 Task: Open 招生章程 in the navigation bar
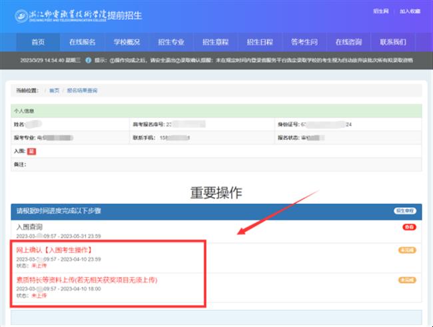tap(216, 42)
